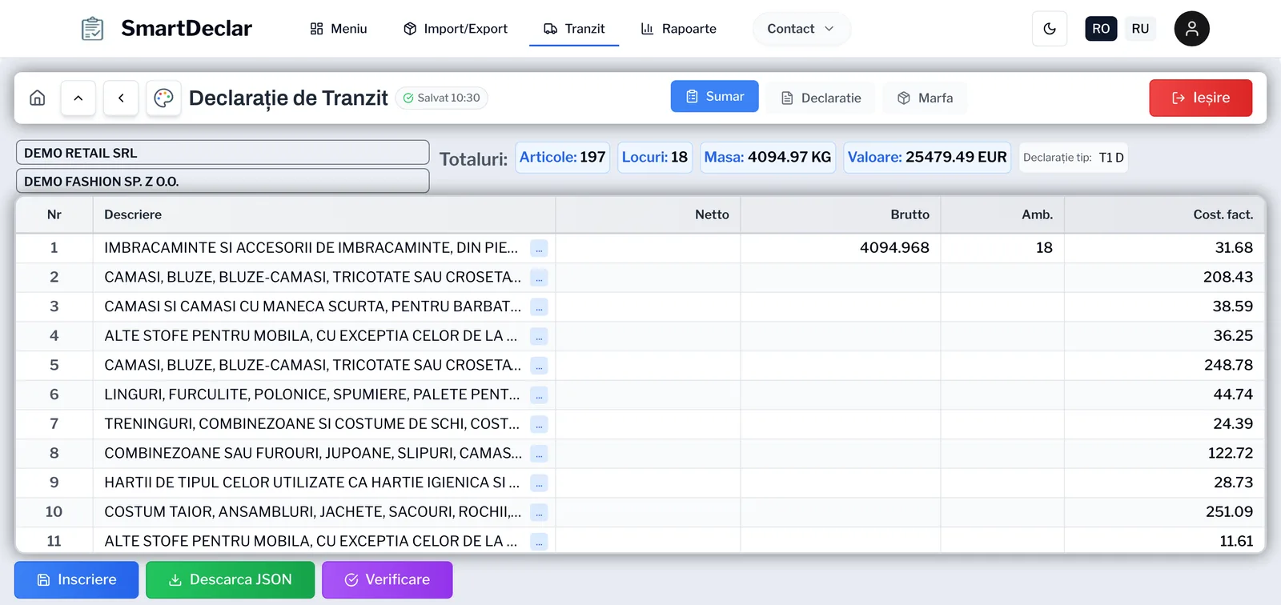Go to home via the house icon
Viewport: 1281px width, 605px height.
[x=38, y=98]
